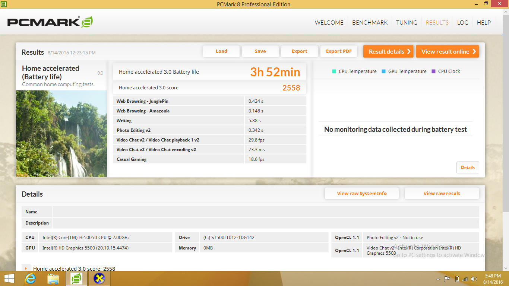The image size is (509, 286).
Task: View result online
Action: (448, 51)
